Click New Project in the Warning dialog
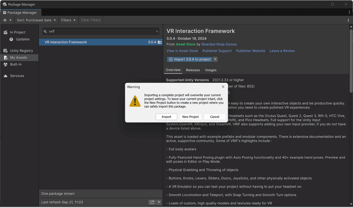 coord(190,117)
